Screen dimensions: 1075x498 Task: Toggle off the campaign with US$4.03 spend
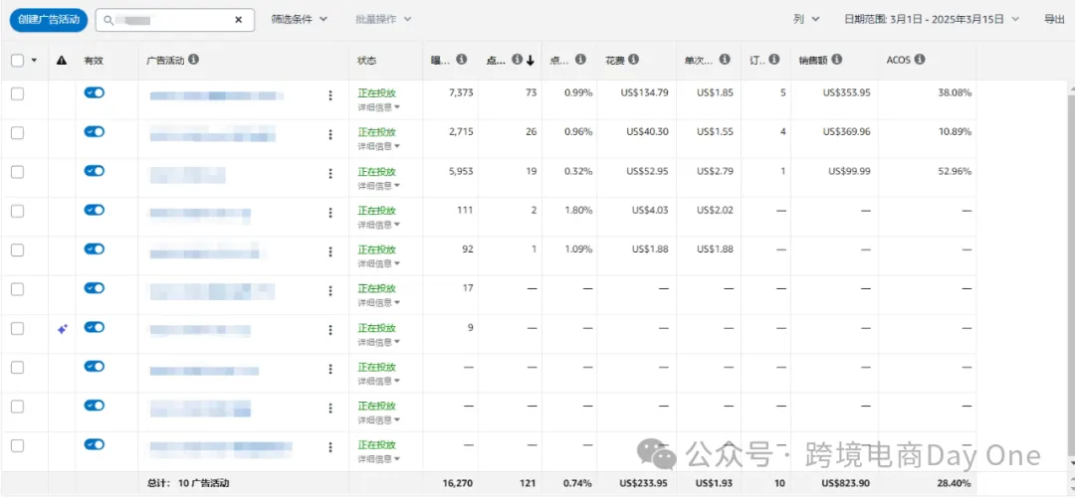pyautogui.click(x=94, y=210)
